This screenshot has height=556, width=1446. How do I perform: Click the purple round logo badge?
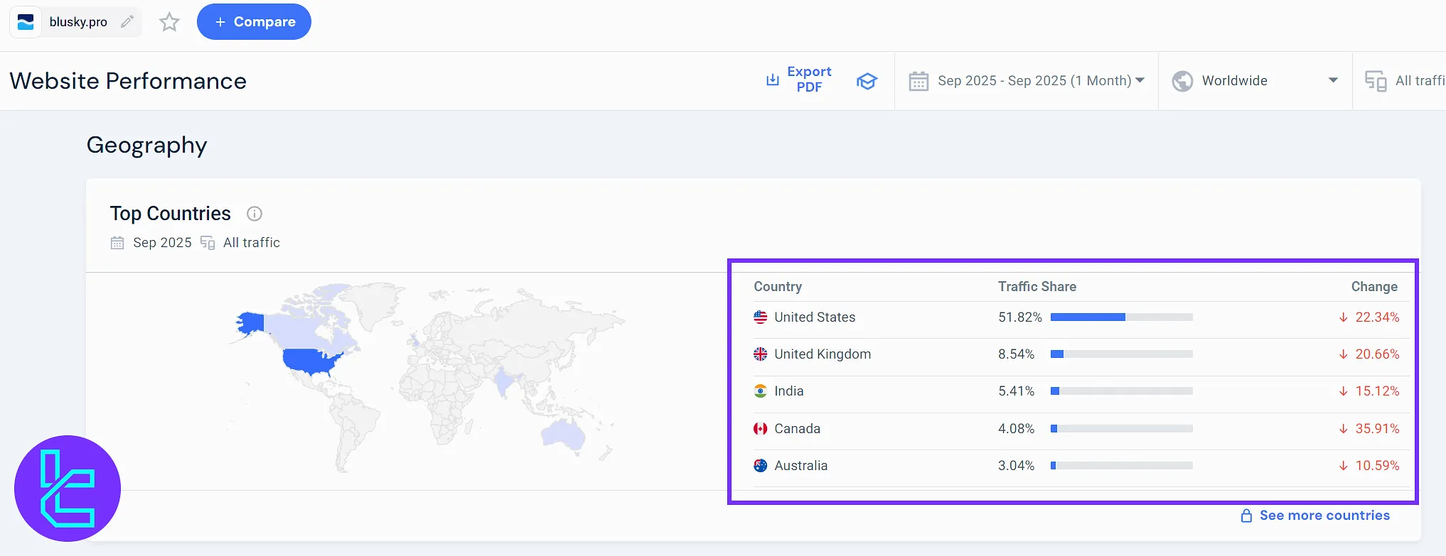coord(68,489)
